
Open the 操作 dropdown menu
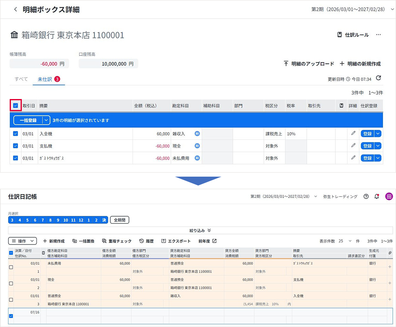(x=23, y=241)
